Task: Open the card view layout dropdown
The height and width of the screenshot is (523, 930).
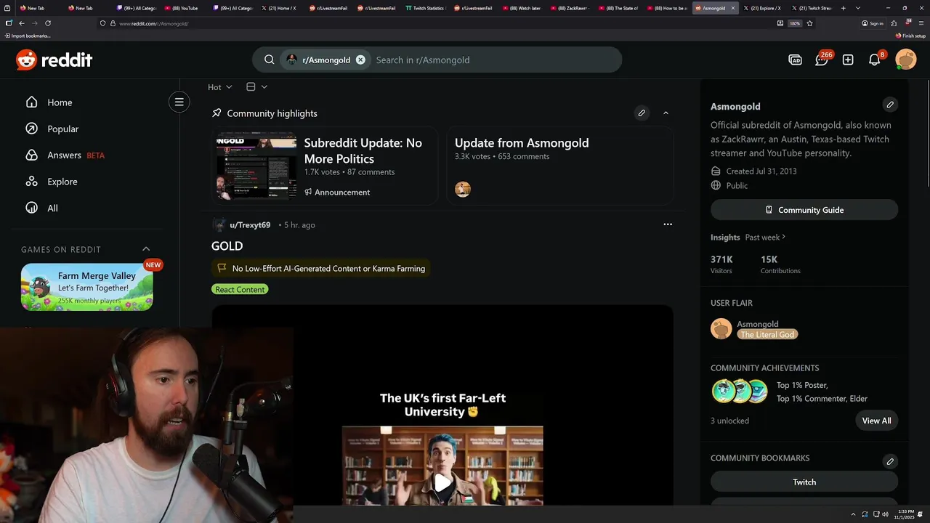Action: [256, 87]
